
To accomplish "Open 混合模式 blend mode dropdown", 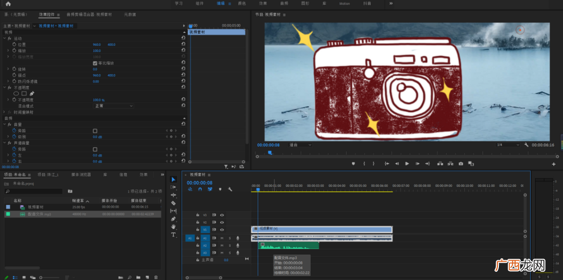I will click(113, 106).
